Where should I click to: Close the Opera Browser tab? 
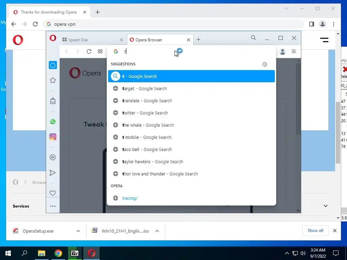pyautogui.click(x=188, y=40)
